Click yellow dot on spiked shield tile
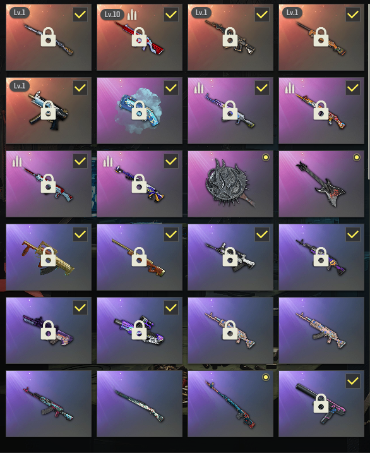370x453 pixels. coord(266,157)
